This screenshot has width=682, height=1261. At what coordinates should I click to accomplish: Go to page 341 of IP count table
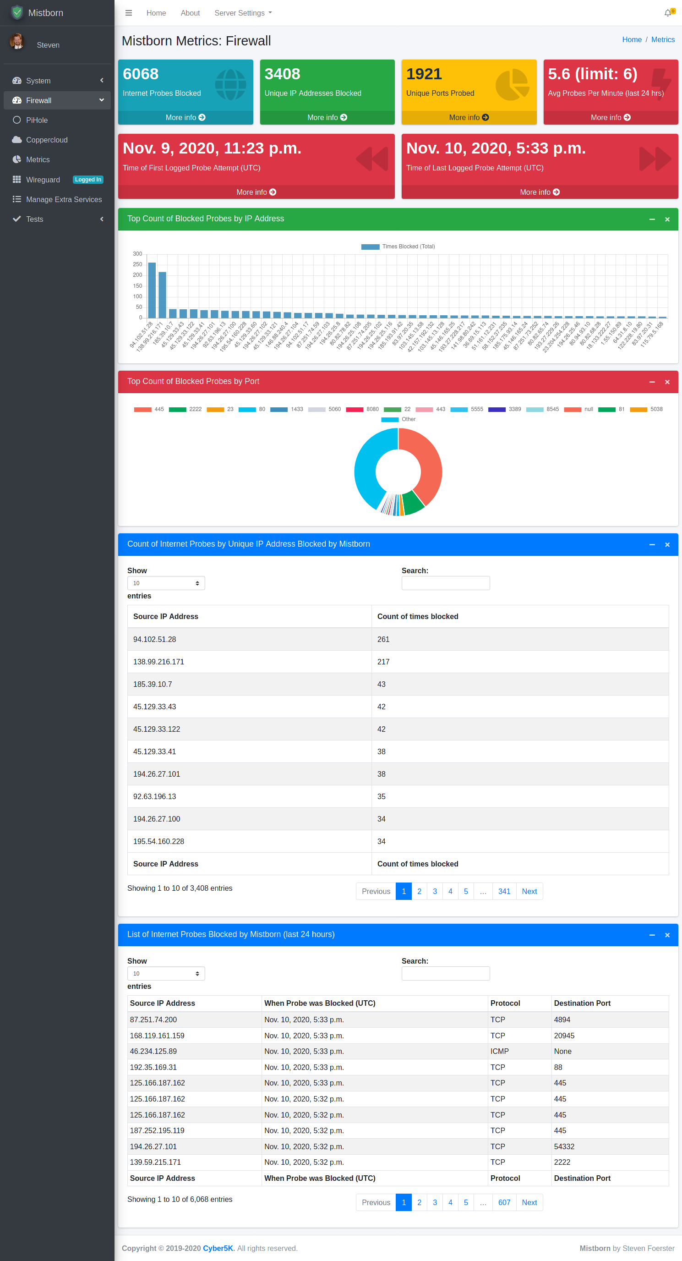(x=504, y=891)
